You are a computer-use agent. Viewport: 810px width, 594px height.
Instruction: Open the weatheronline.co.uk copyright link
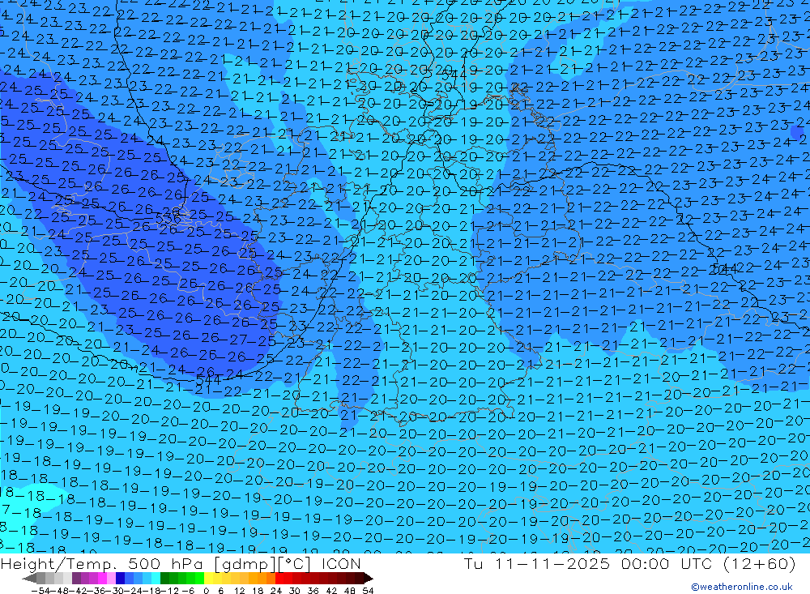pyautogui.click(x=741, y=587)
